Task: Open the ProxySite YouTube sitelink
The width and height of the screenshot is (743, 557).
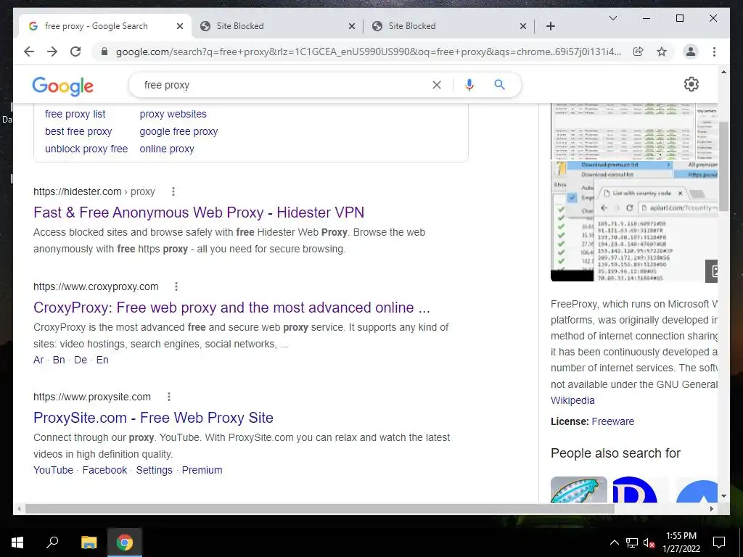Action: (x=53, y=470)
